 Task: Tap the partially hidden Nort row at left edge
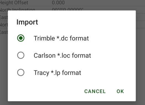click(4, 25)
